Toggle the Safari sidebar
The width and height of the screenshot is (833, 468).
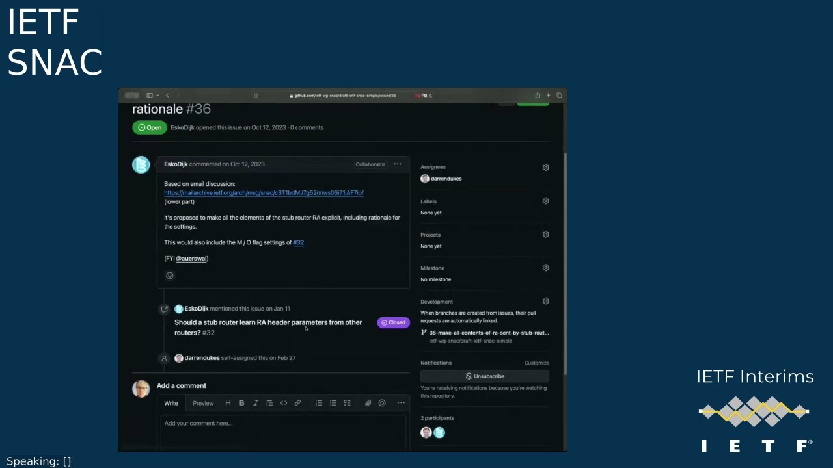coord(150,96)
